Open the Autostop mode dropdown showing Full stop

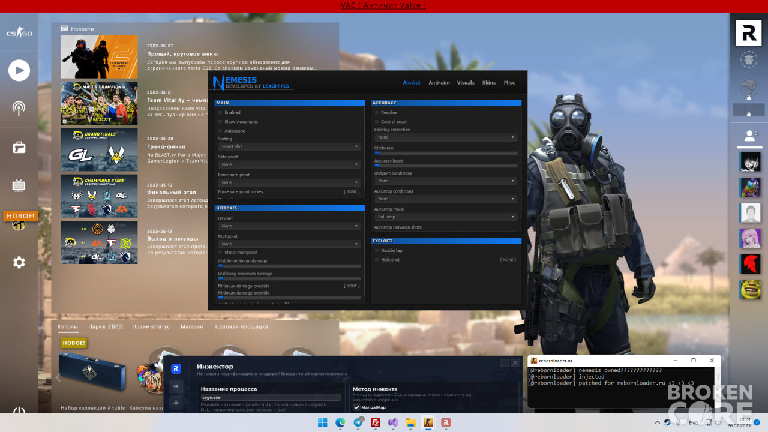pos(446,217)
